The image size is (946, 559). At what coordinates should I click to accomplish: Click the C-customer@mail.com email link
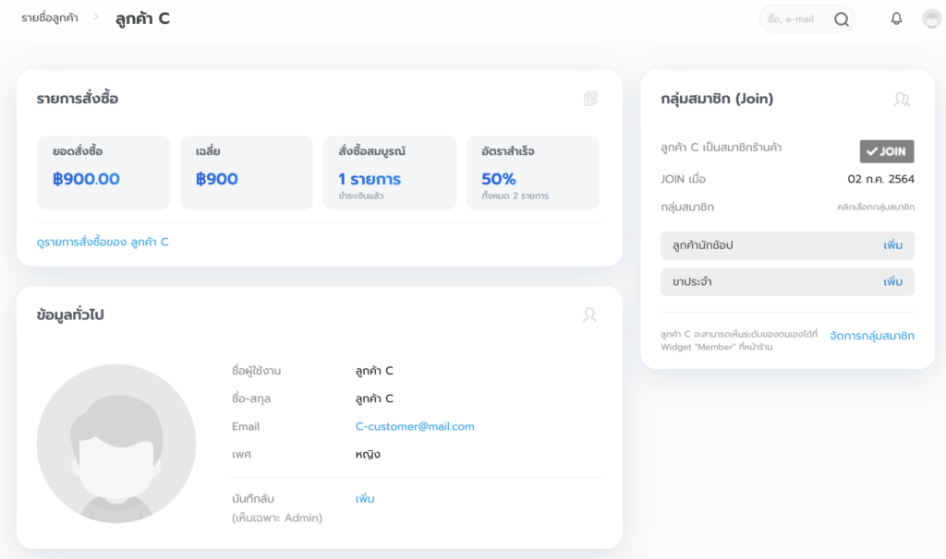pyautogui.click(x=414, y=426)
